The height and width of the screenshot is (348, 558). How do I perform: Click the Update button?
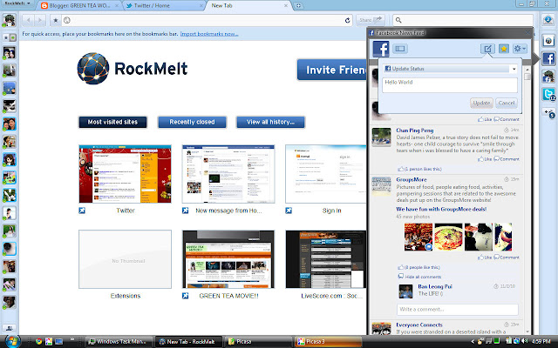click(481, 103)
